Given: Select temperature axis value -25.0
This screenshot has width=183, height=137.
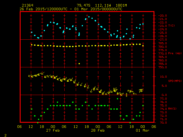Looking at the screenshot, I should (x=163, y=33).
